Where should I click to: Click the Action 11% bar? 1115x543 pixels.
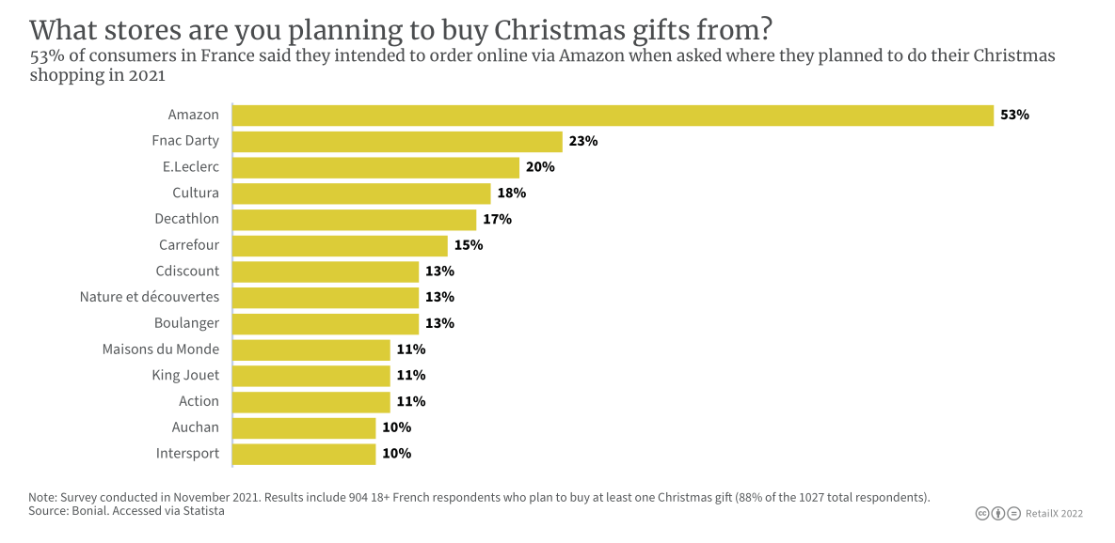point(311,401)
